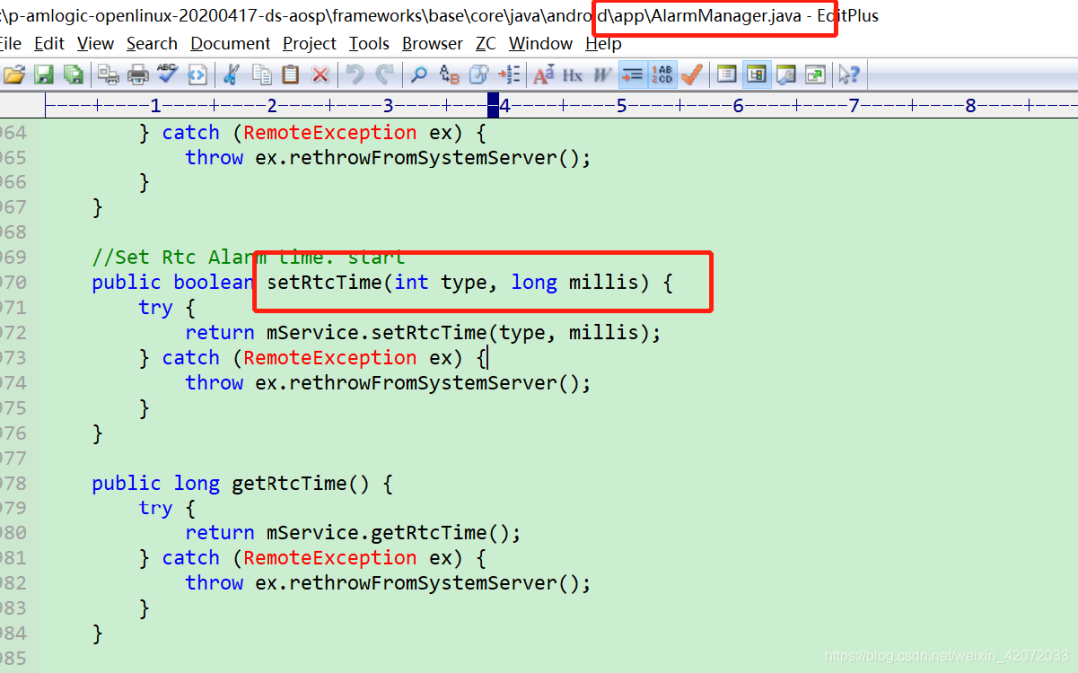This screenshot has height=673, width=1078.
Task: Click 'public boolean' keywords in code
Action: 173,282
